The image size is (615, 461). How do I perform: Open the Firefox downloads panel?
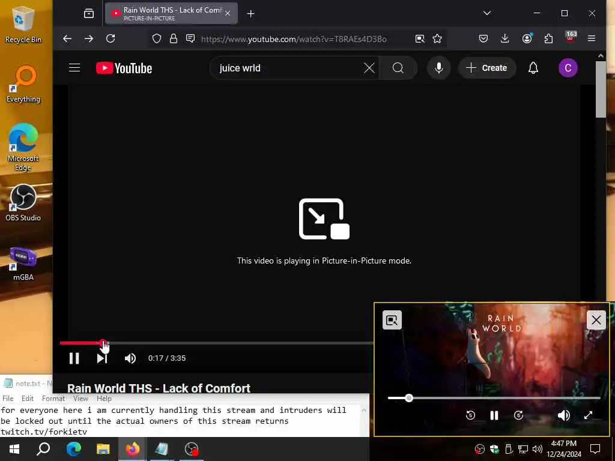tap(504, 38)
